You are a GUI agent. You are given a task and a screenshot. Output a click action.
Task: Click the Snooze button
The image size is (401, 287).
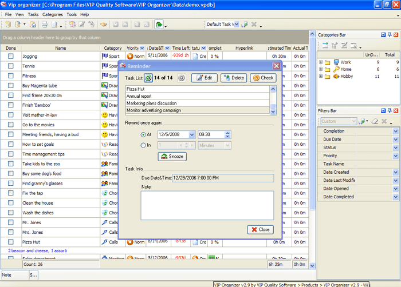click(x=172, y=157)
